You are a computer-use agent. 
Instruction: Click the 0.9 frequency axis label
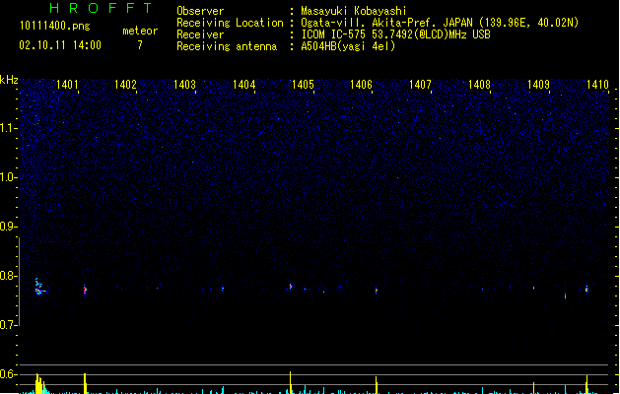[x=8, y=227]
